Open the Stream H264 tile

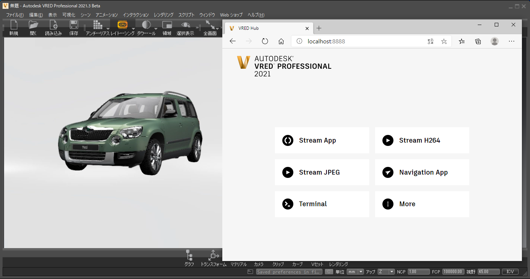422,140
